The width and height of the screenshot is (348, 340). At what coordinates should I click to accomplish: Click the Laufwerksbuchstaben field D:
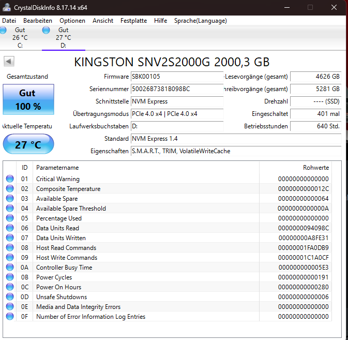point(177,126)
